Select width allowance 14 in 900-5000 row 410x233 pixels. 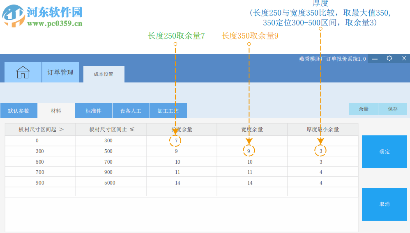click(x=252, y=183)
